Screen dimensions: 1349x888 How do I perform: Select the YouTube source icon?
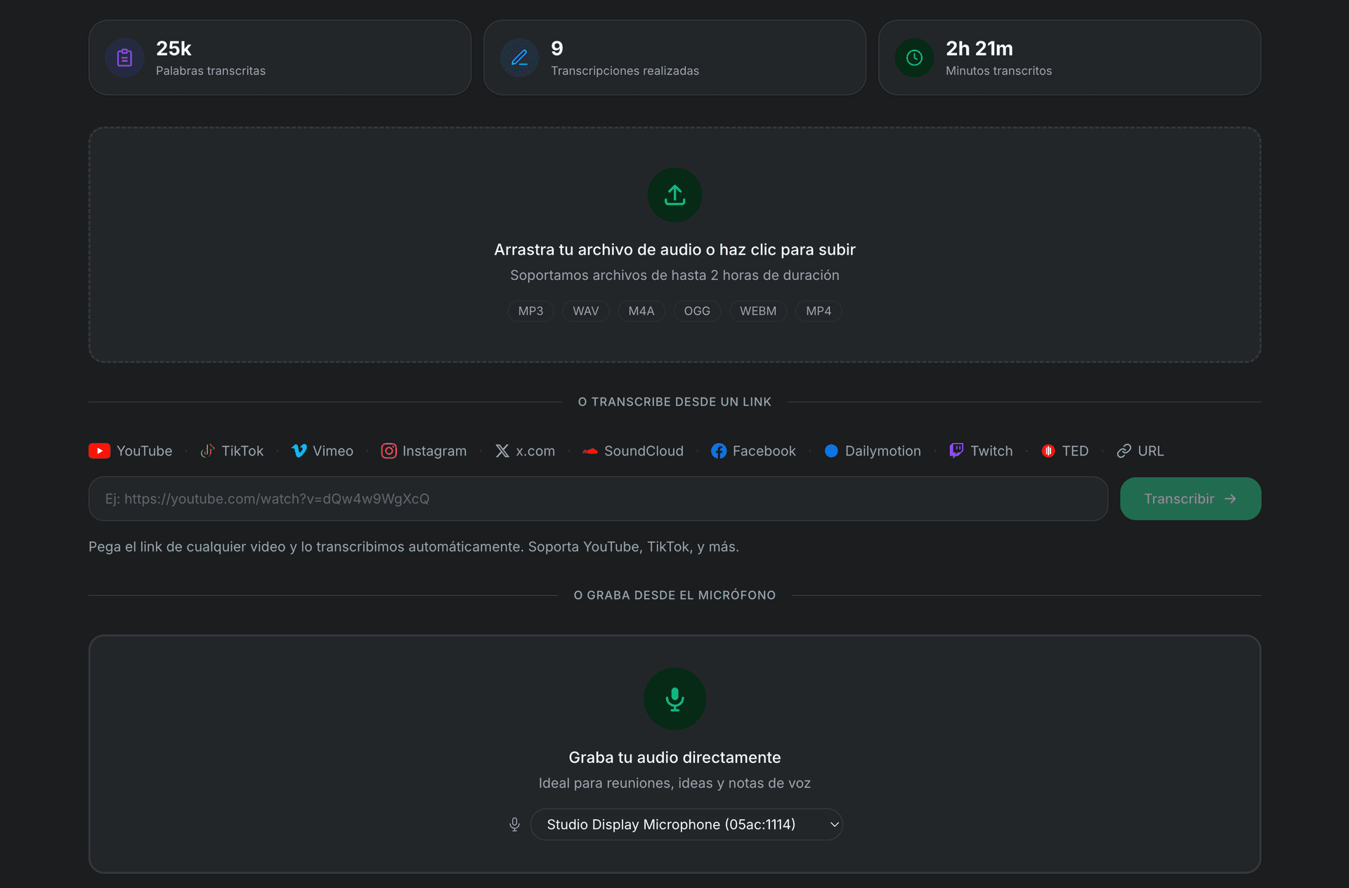click(130, 451)
